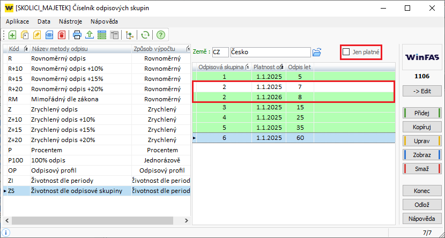445x238 pixels.
Task: Click the printer icon in toolbar
Action: (77, 35)
